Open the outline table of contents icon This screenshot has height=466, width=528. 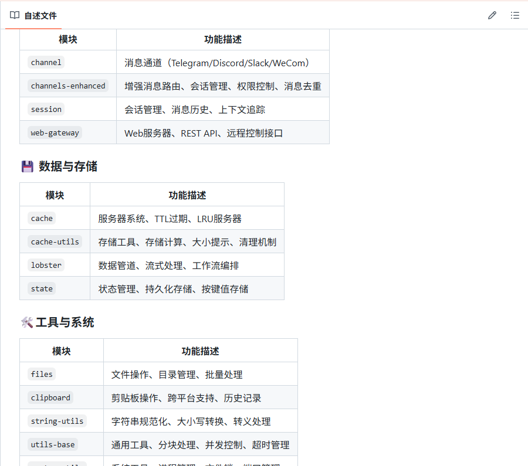[515, 15]
